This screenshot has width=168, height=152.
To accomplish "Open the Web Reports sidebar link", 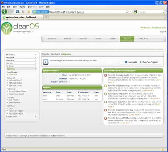I will pos(14,102).
